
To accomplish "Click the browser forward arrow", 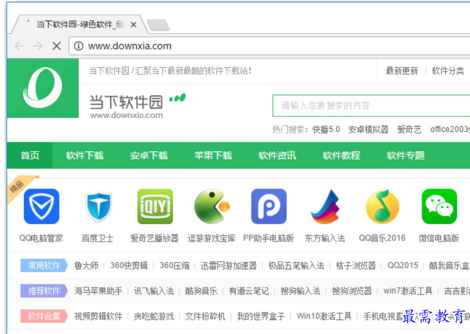I will click(x=38, y=46).
